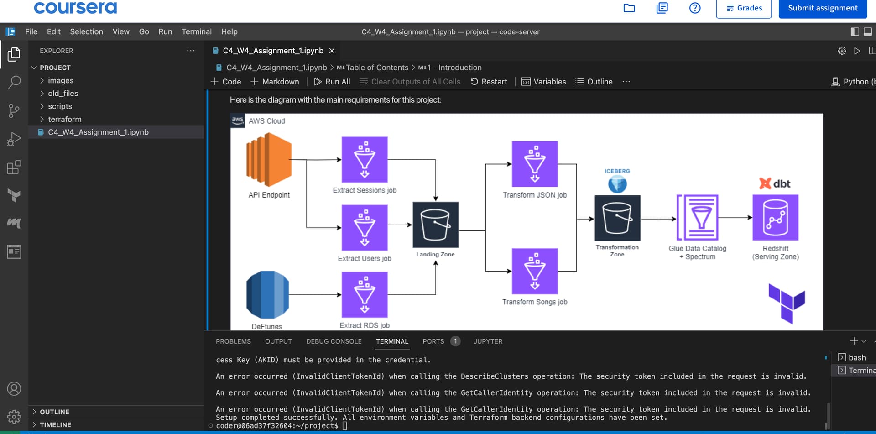
Task: Open Explorer more actions ellipsis
Action: tap(191, 51)
